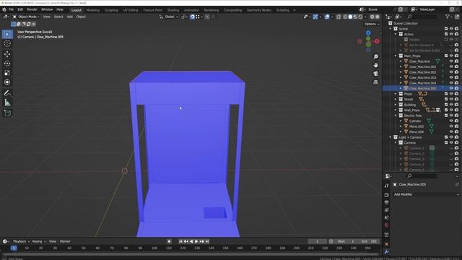Switch to Modeling workspace tab

point(93,10)
